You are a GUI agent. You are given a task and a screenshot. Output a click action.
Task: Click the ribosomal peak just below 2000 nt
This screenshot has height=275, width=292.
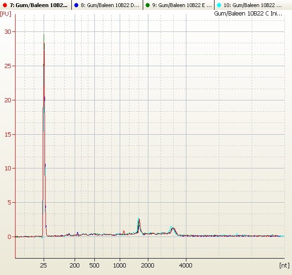click(139, 225)
